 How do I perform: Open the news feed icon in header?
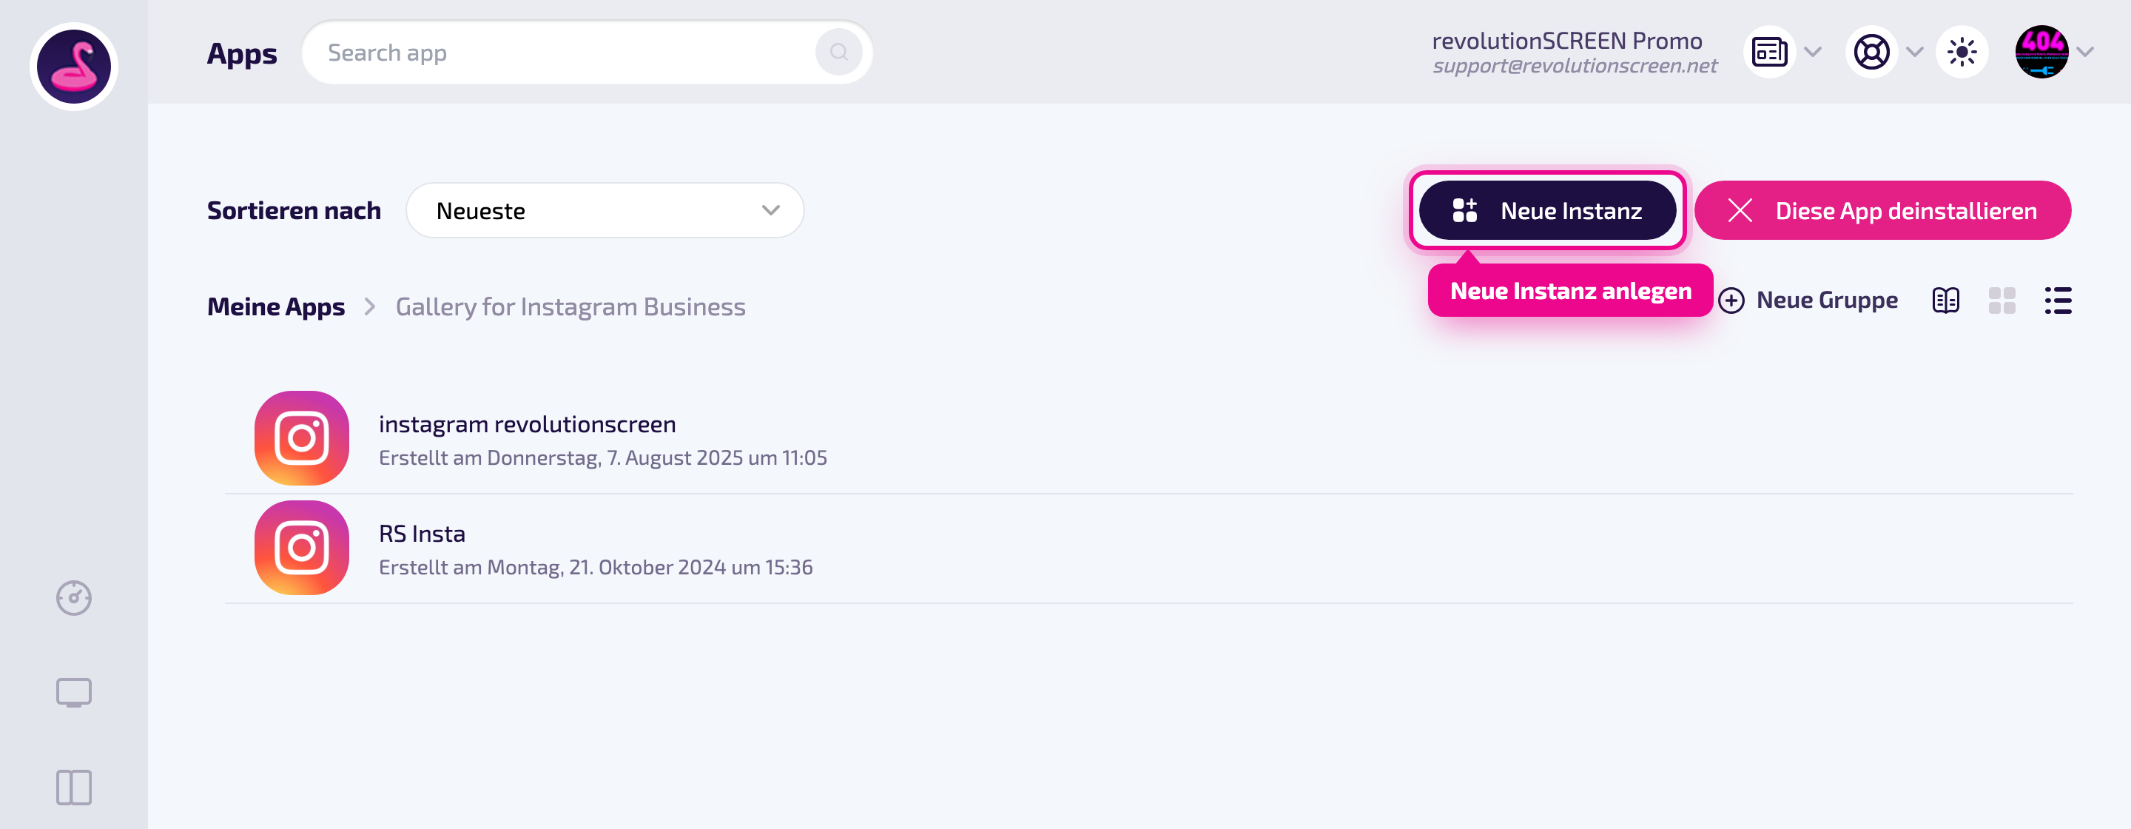pos(1768,52)
